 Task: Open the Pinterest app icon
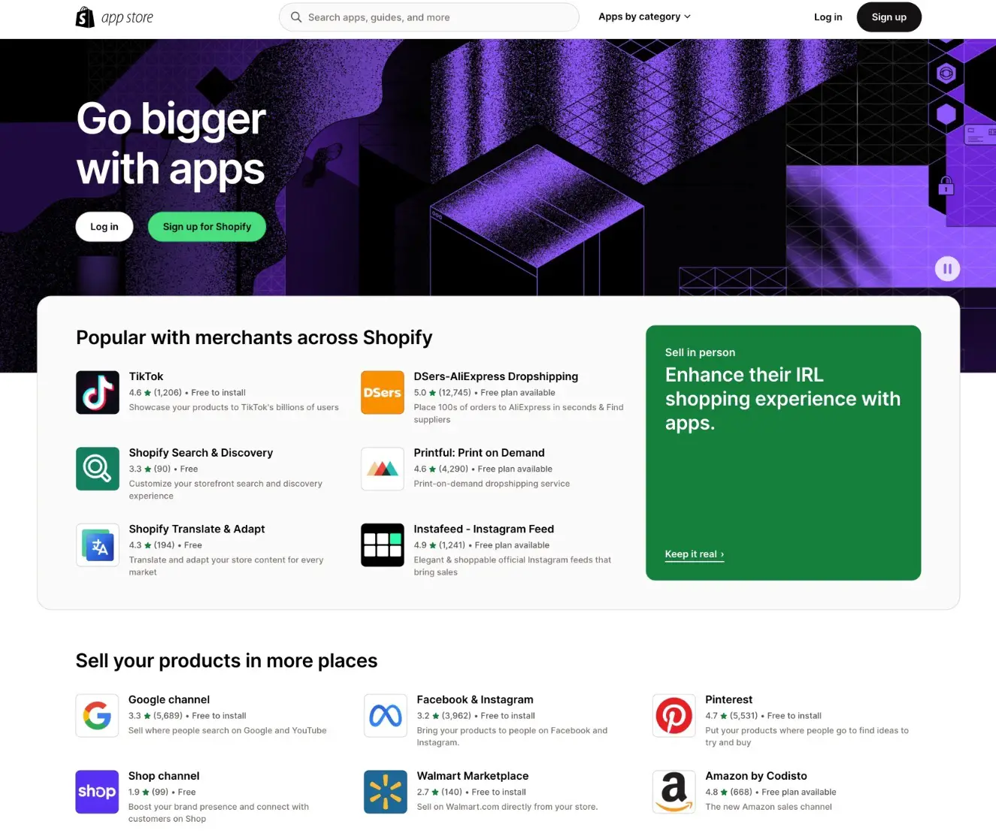[x=674, y=716]
